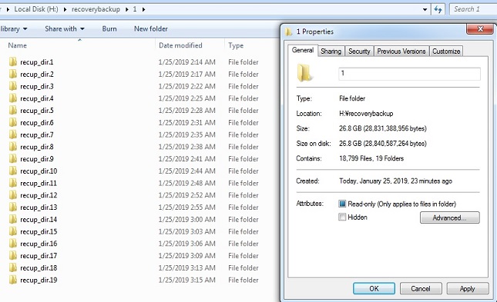Click New folder in the toolbar

[151, 28]
